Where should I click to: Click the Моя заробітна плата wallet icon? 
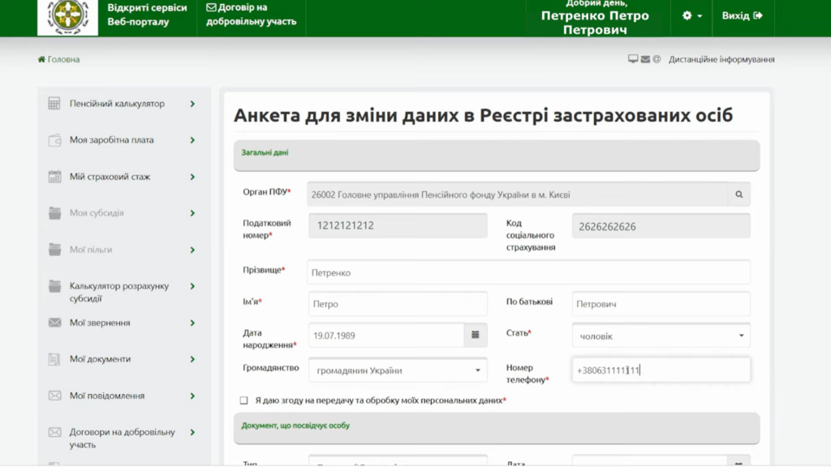[x=55, y=140]
